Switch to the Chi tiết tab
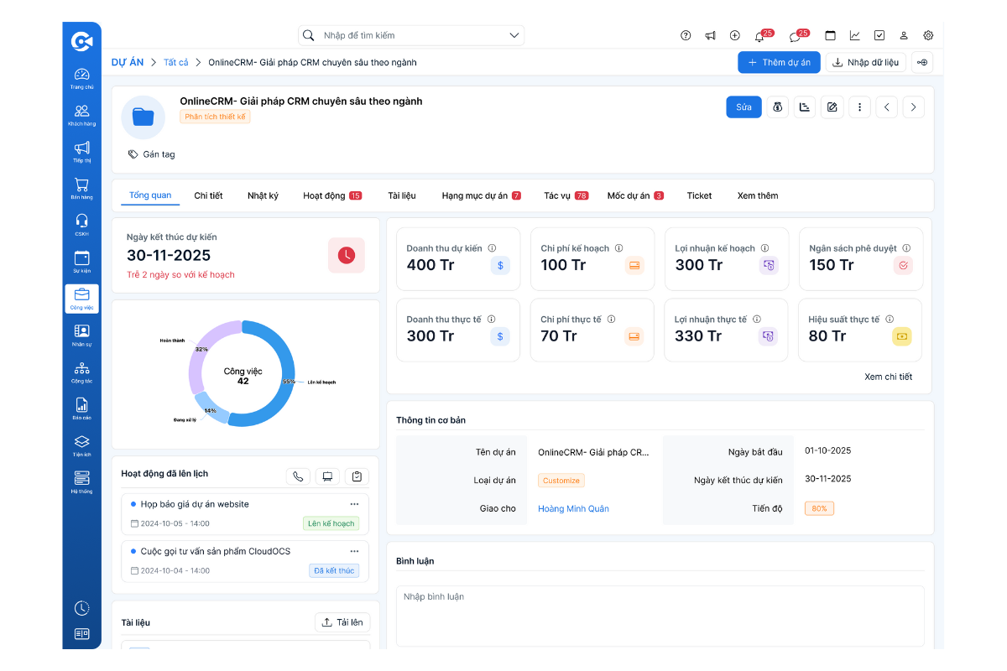Screen dimensions: 1007x671 208,195
